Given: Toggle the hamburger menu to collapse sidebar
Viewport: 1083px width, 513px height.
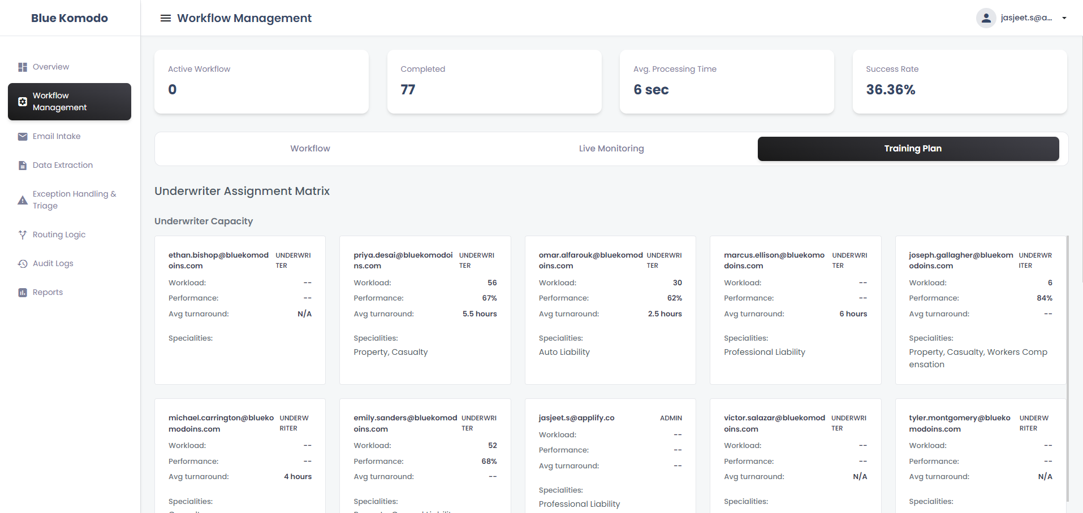Looking at the screenshot, I should click(x=166, y=18).
